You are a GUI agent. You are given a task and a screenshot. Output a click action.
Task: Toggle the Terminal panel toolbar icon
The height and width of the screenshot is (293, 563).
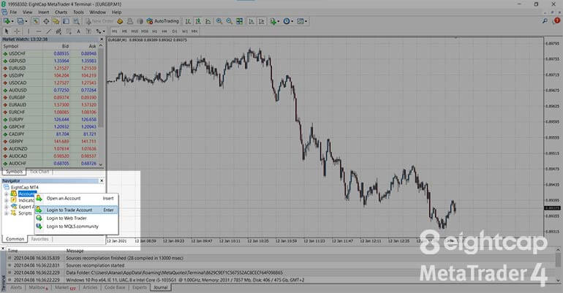click(66, 21)
